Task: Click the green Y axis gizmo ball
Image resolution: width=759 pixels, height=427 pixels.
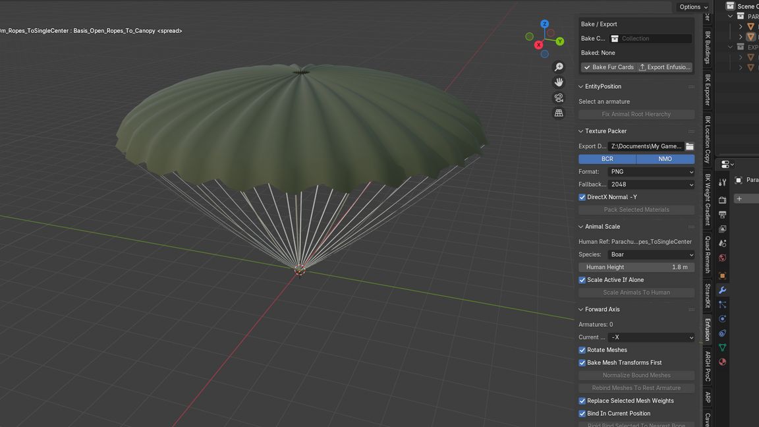Action: 559,41
